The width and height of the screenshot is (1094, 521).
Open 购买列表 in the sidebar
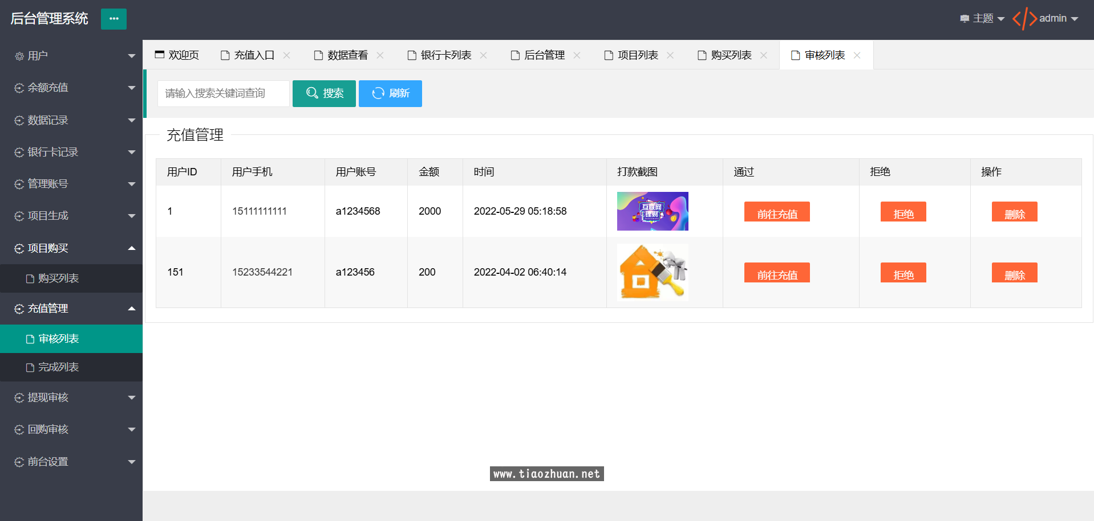71,278
